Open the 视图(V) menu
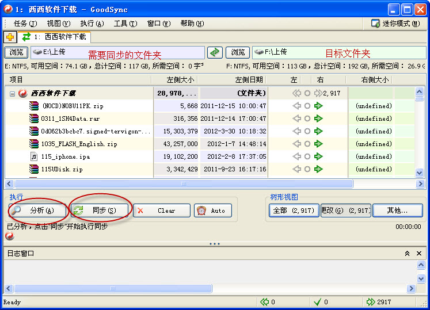The height and width of the screenshot is (310, 430). tap(58, 24)
